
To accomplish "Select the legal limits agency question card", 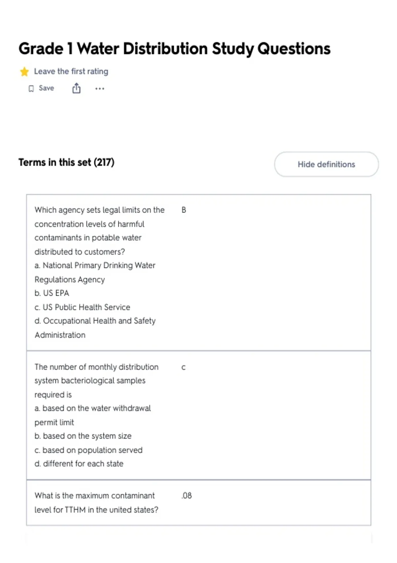I will tap(198, 273).
